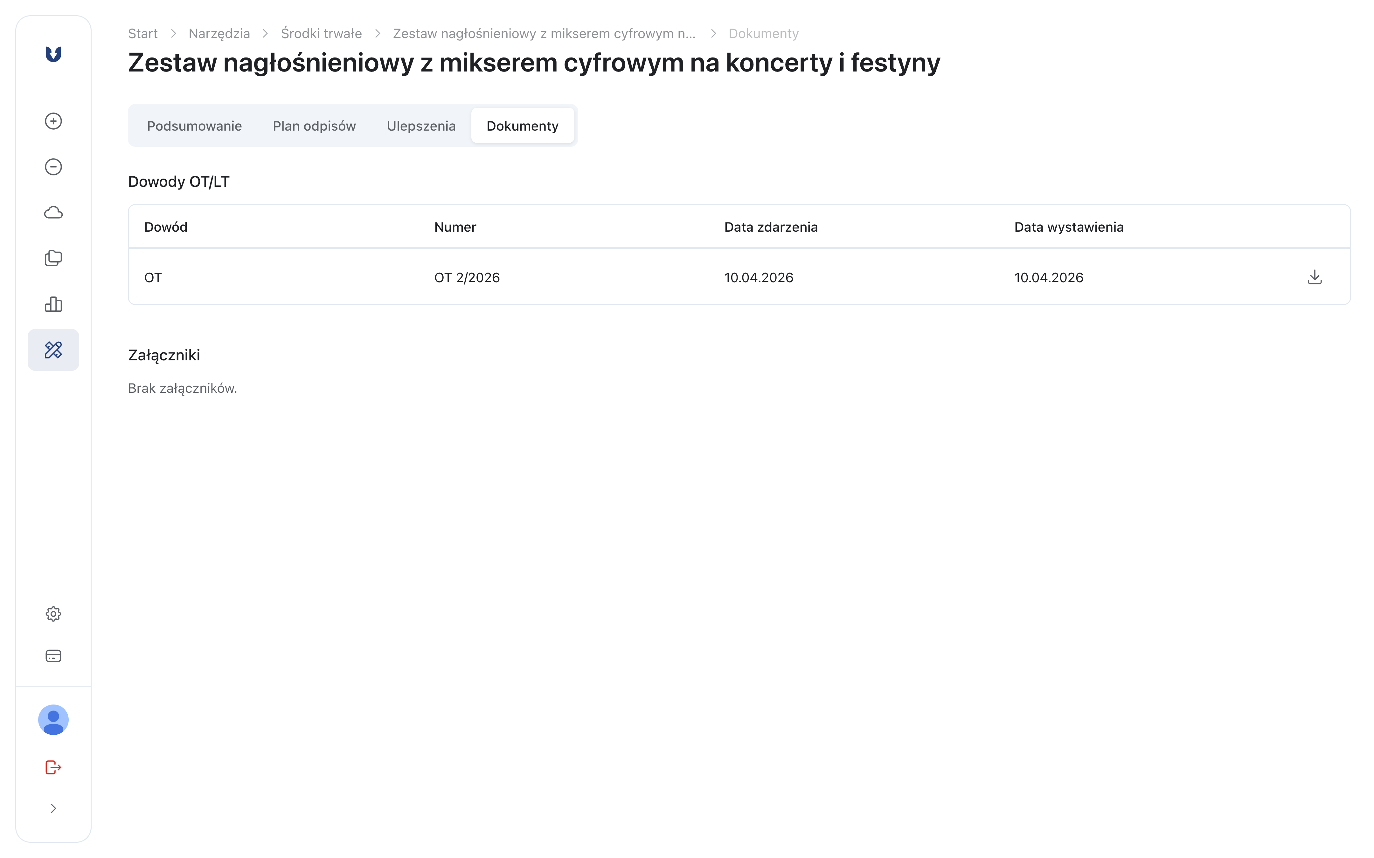The image size is (1374, 858).
Task: Click the 10.04.2026 date under Data wystawienia
Action: (1049, 277)
